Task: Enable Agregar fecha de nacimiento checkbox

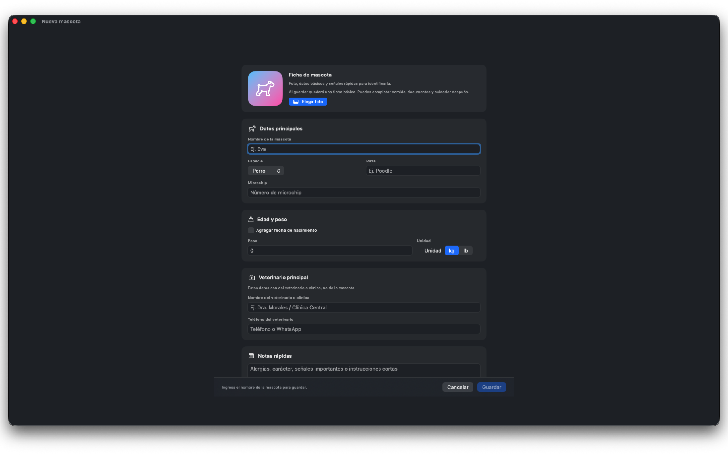Action: [x=251, y=230]
